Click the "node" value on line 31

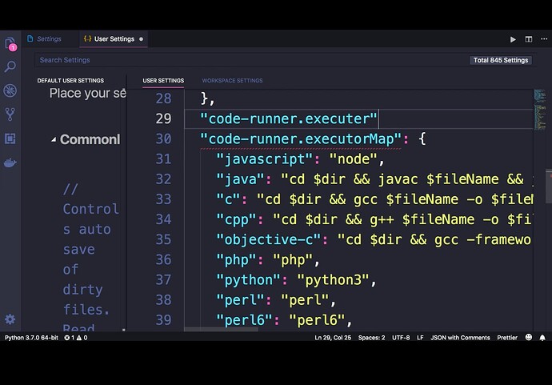click(x=353, y=159)
